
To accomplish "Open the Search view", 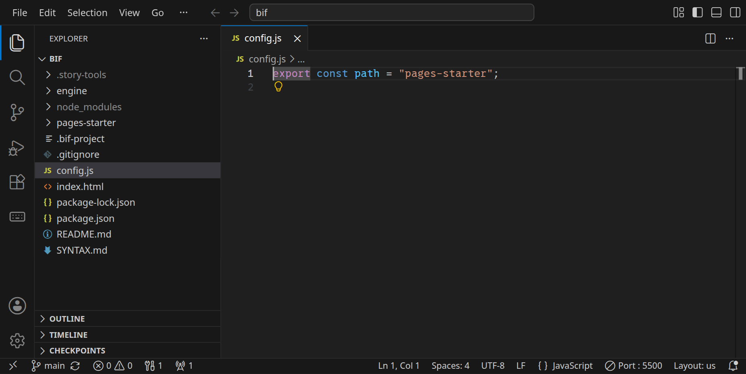I will pos(17,77).
